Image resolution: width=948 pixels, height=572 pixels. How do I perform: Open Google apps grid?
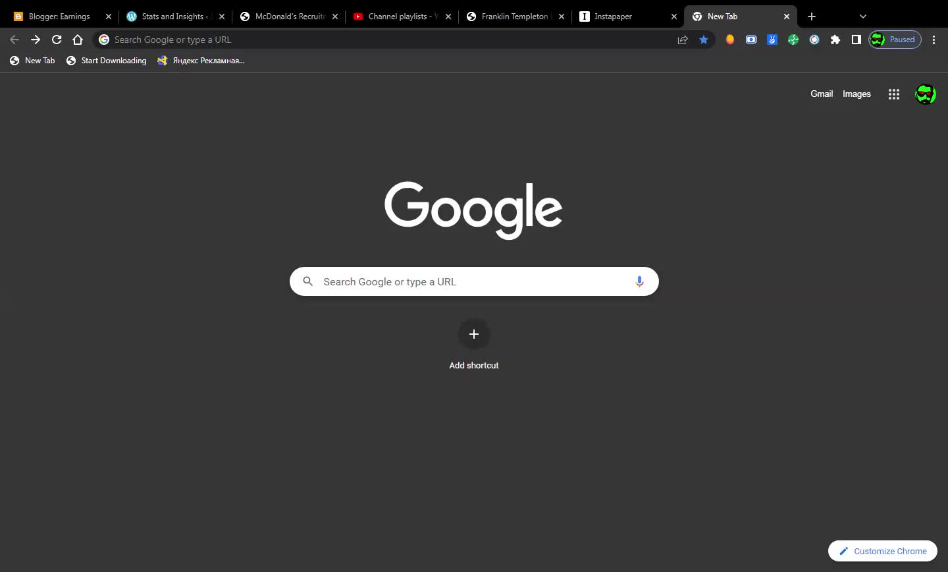coord(893,94)
